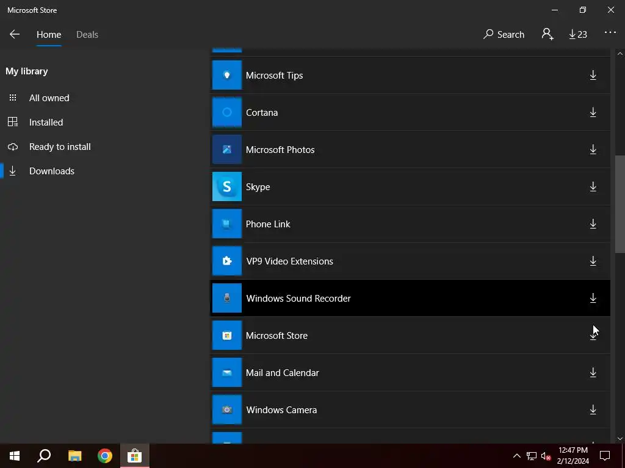Open the Microsoft Photos listing name
Screen dimensions: 625x468
click(280, 150)
